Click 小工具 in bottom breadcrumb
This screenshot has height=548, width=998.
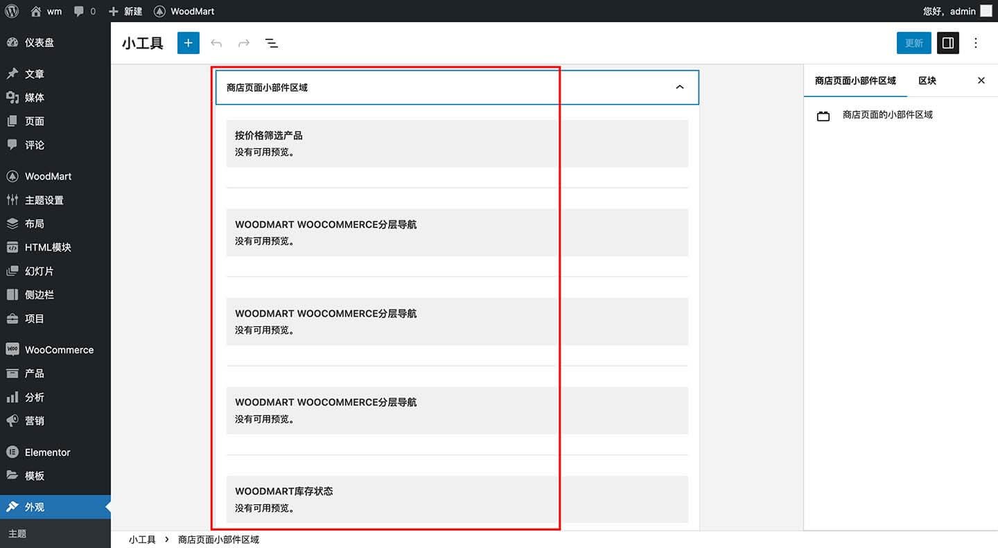click(x=142, y=540)
